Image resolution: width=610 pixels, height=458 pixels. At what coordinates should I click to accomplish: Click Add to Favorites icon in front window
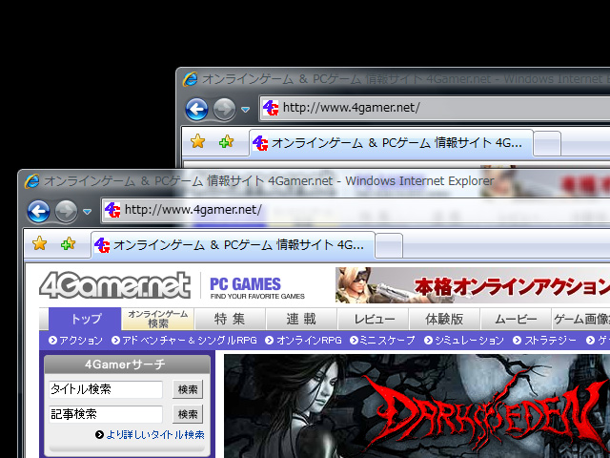coord(69,244)
